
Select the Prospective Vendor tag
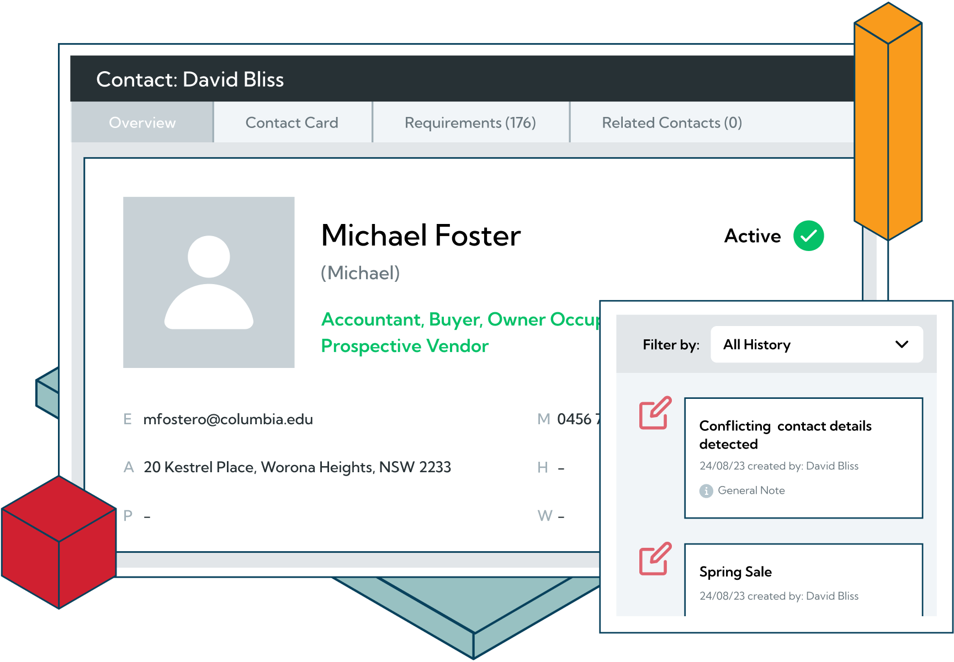(x=405, y=346)
